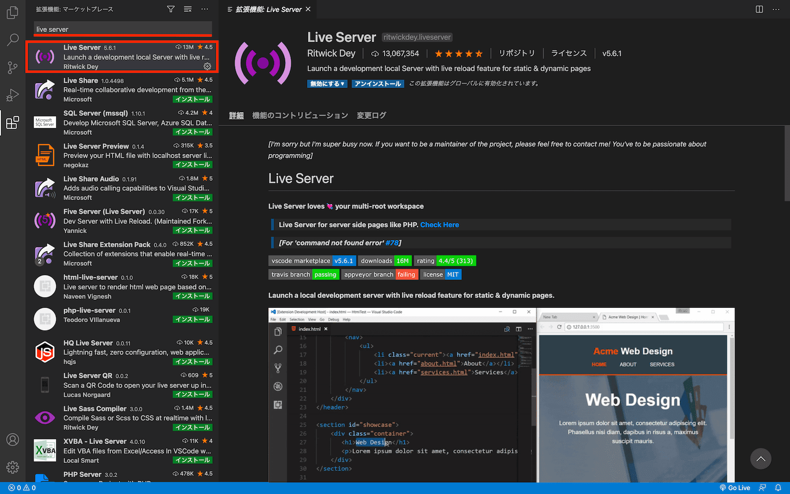Open the Explorer view in activity bar
Screen dimensions: 790x494
(13, 12)
